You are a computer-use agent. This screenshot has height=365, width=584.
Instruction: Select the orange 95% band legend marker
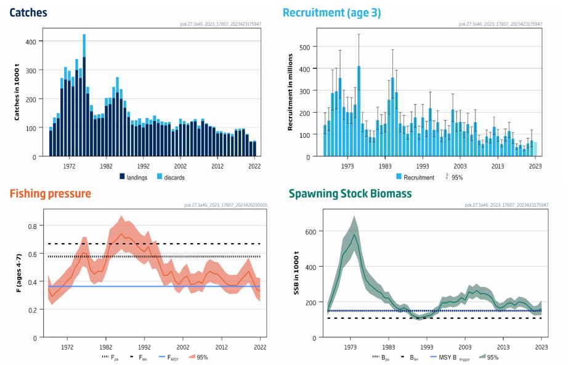click(x=192, y=357)
